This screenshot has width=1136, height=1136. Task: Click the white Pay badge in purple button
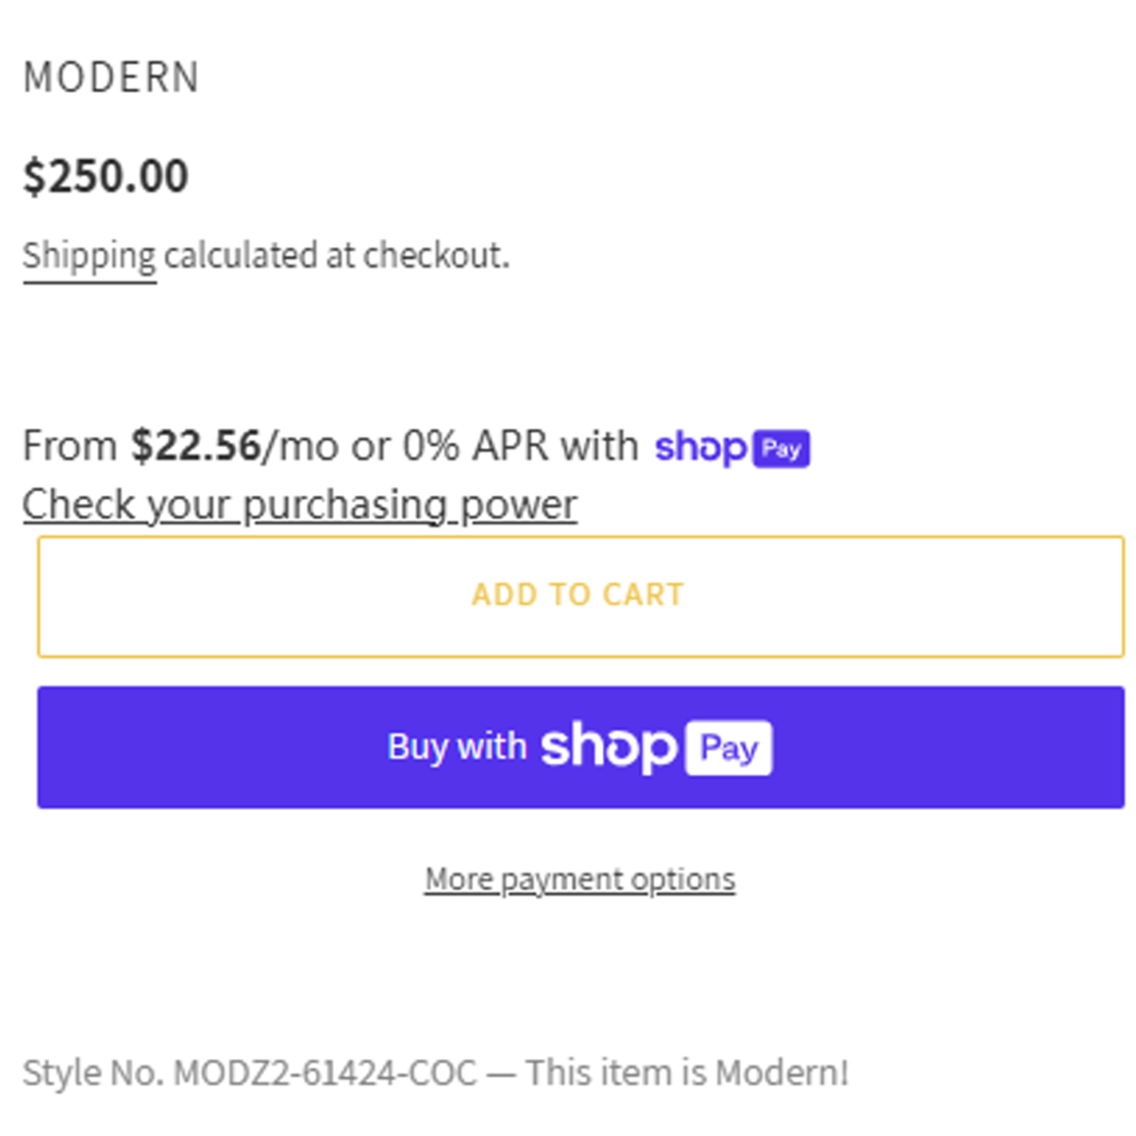[729, 748]
